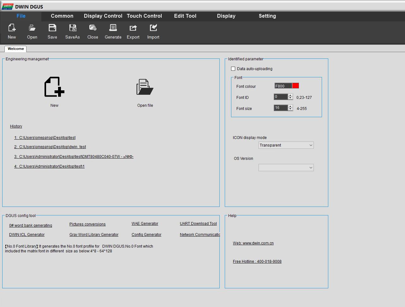Launch Pictures conversions tool

(x=87, y=224)
